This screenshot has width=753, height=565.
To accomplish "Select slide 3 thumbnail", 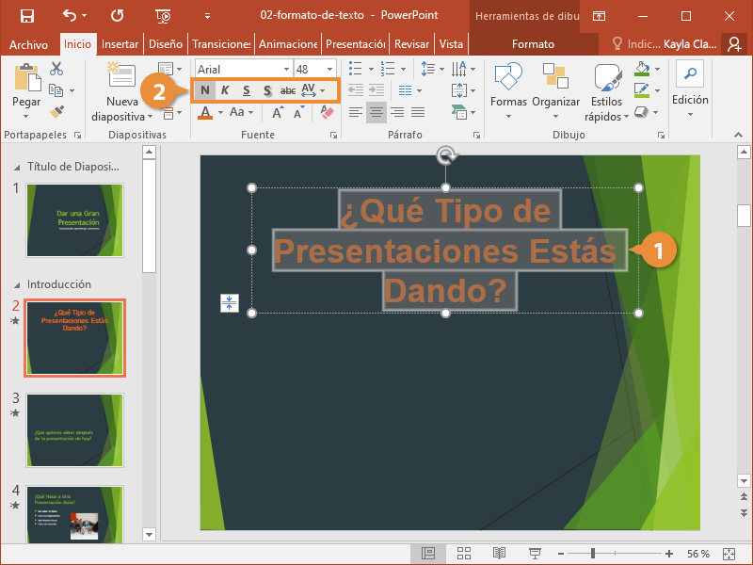I will tap(73, 417).
